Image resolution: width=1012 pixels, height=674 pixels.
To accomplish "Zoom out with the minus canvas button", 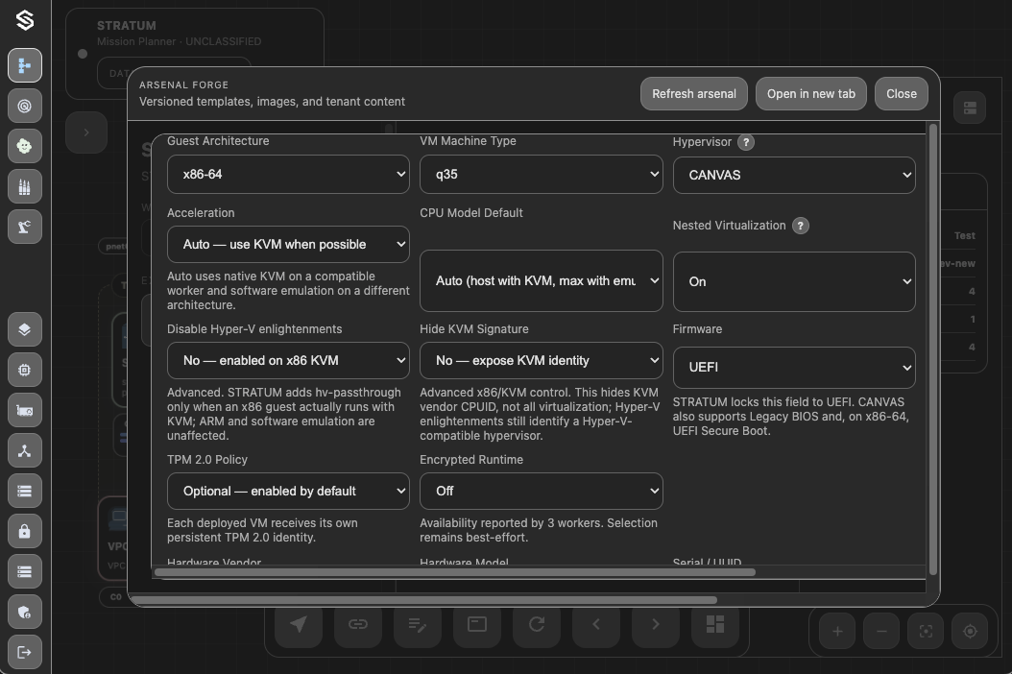I will coord(881,632).
